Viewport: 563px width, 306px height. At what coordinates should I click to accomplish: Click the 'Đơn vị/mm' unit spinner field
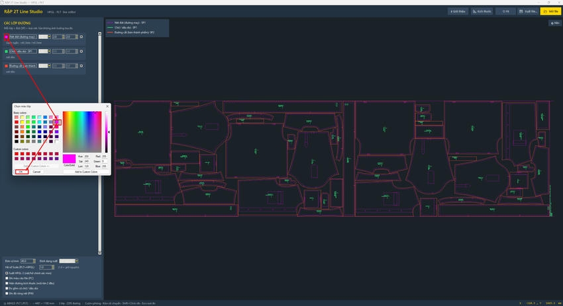[28, 261]
